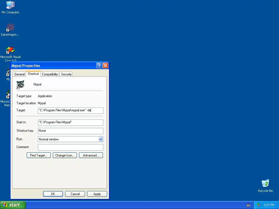Click the taskbar clock showing 3:07 PM
This screenshot has height=209, width=279.
[269, 205]
